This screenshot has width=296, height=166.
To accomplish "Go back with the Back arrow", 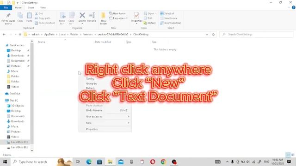I will coord(4,35).
